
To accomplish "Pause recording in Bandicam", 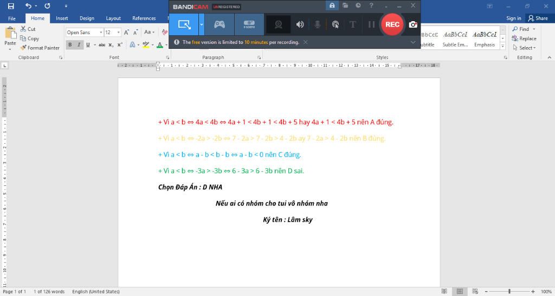I will [371, 24].
